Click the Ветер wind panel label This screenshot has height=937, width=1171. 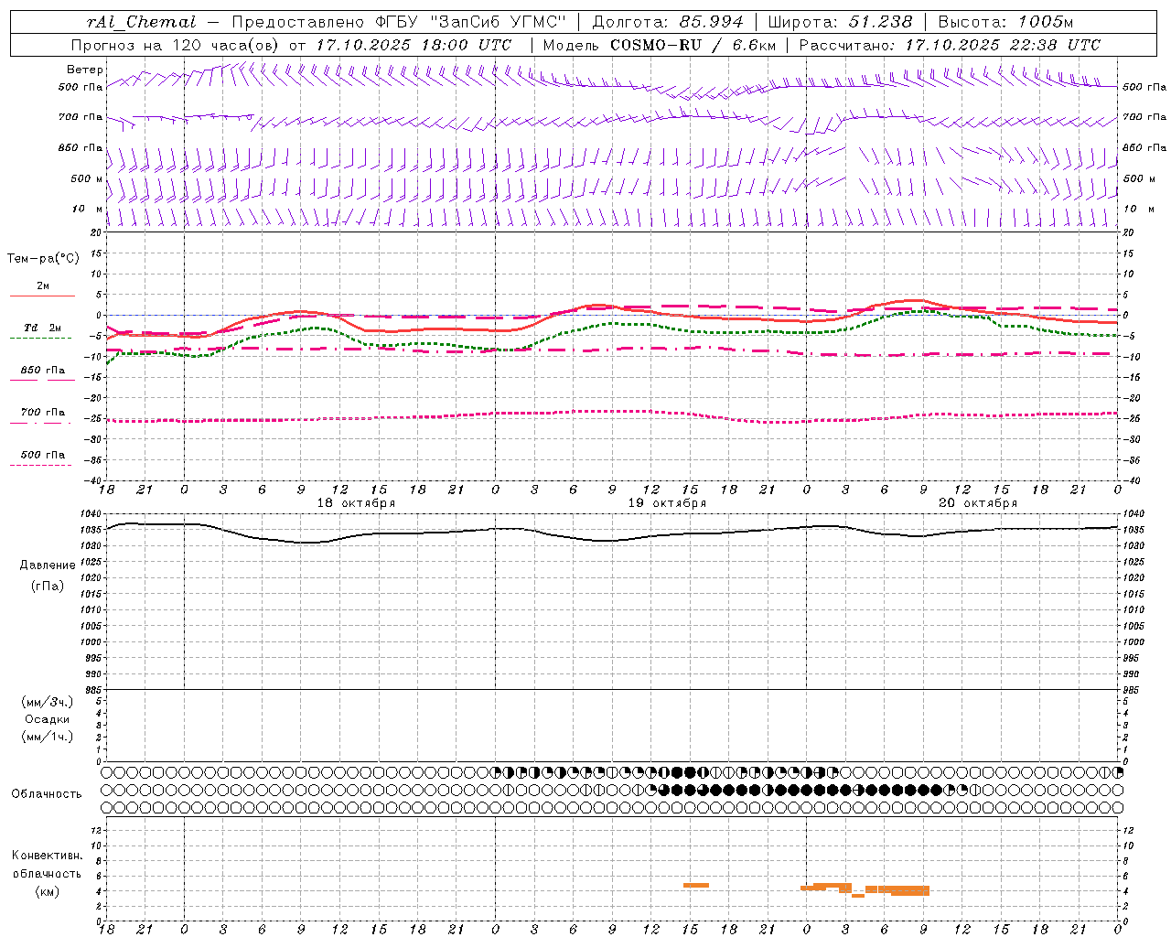(x=85, y=70)
